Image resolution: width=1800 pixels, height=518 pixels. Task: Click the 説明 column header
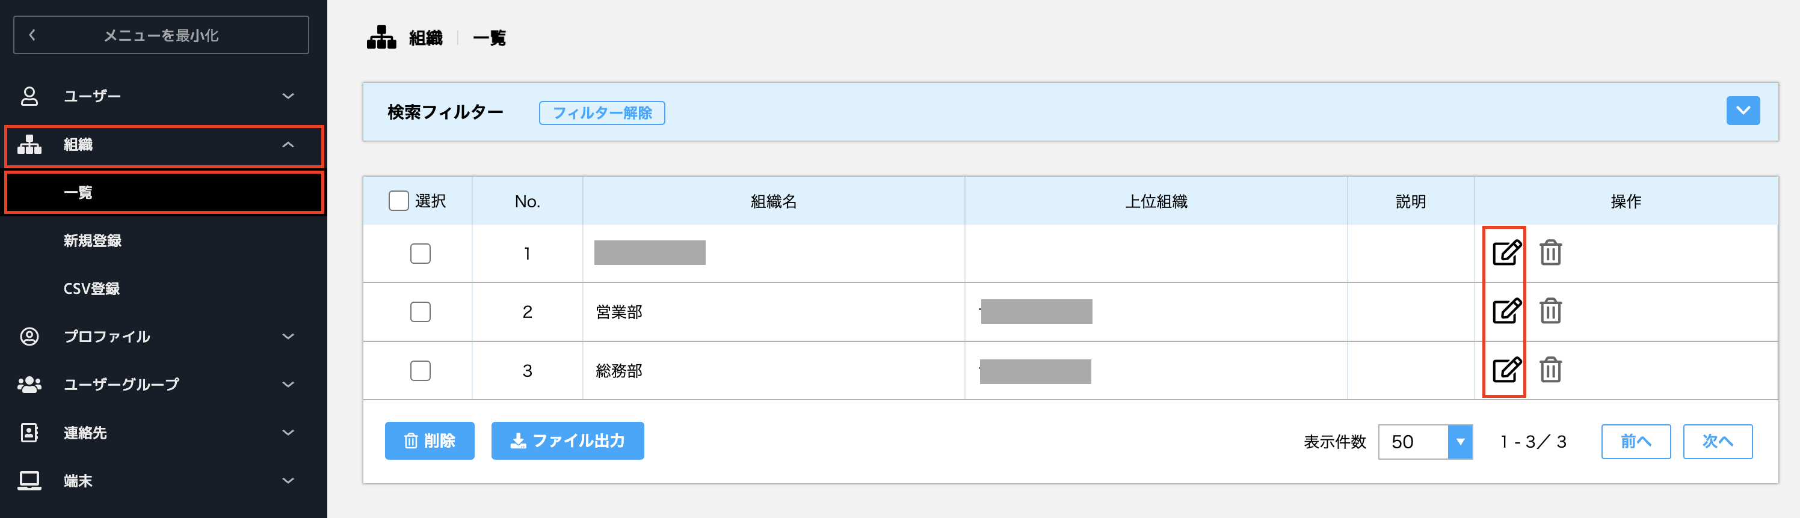point(1411,202)
